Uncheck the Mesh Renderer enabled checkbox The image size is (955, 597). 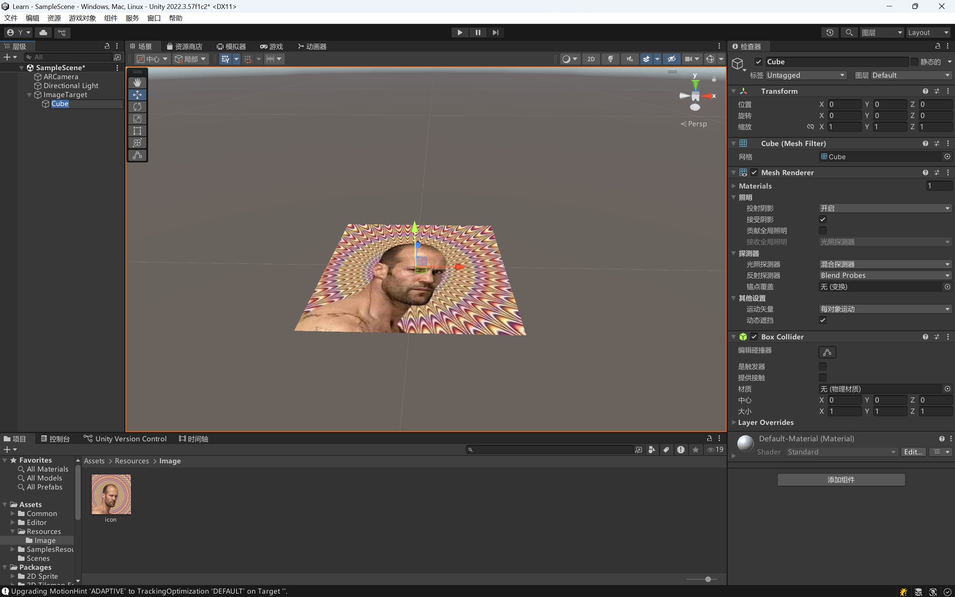[754, 172]
